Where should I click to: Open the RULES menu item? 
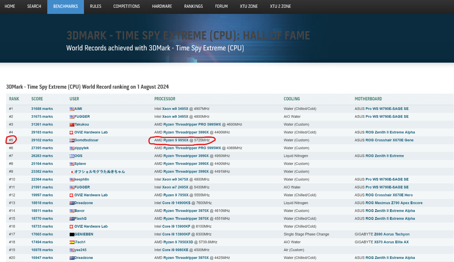[95, 6]
